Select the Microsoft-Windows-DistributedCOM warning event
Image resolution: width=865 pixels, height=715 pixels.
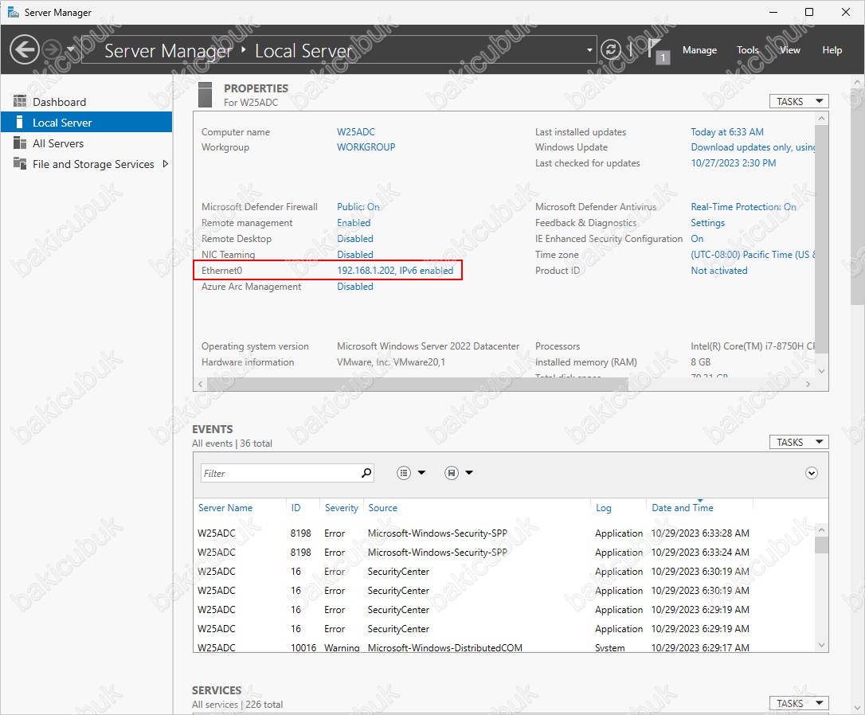coord(504,647)
